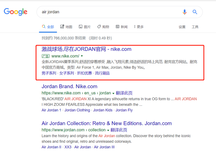Open 设置 menu
The height and width of the screenshot is (151, 216).
tap(182, 27)
